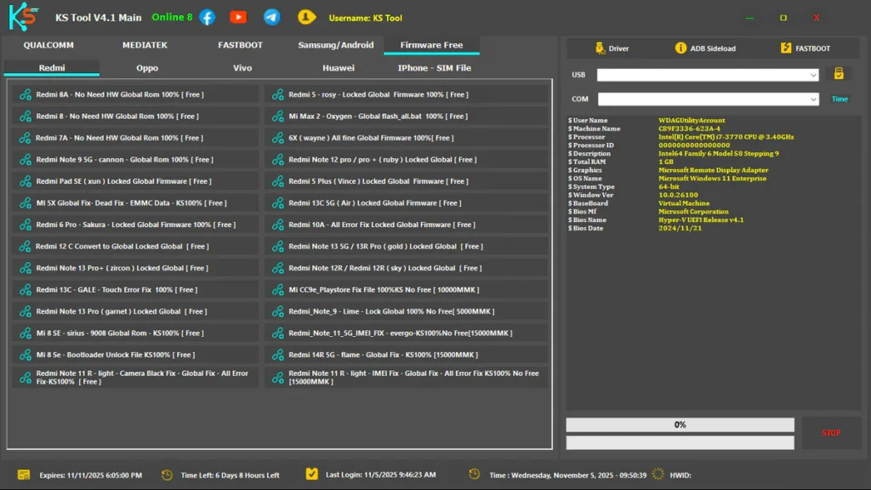Click the yellow user profile icon
The height and width of the screenshot is (490, 871).
pyautogui.click(x=305, y=17)
